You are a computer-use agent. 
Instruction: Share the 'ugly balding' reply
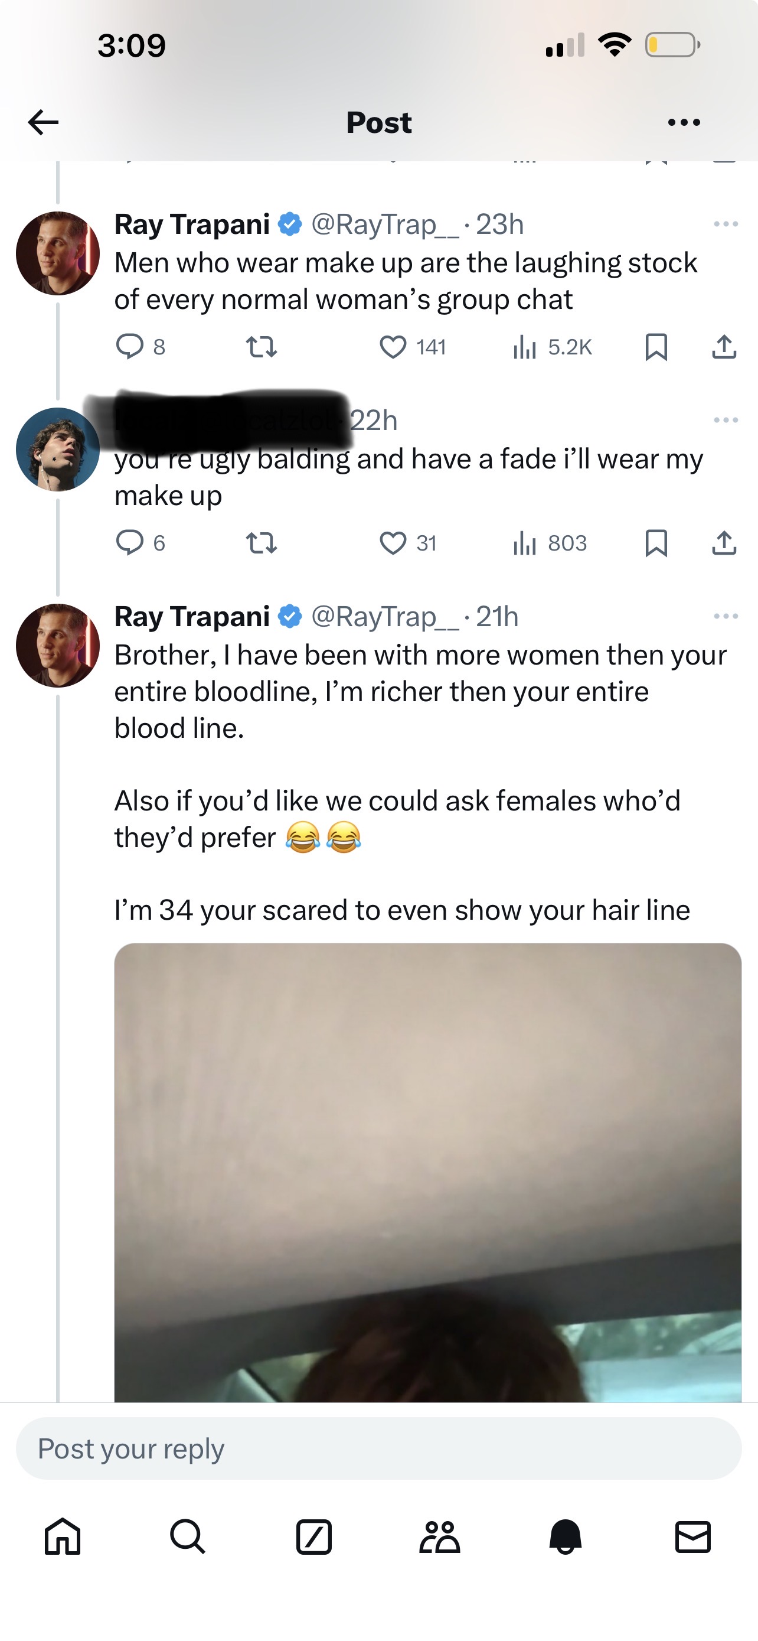(x=724, y=543)
